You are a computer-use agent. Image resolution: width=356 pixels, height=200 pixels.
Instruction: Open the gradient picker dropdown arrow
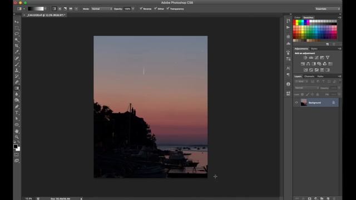point(46,9)
